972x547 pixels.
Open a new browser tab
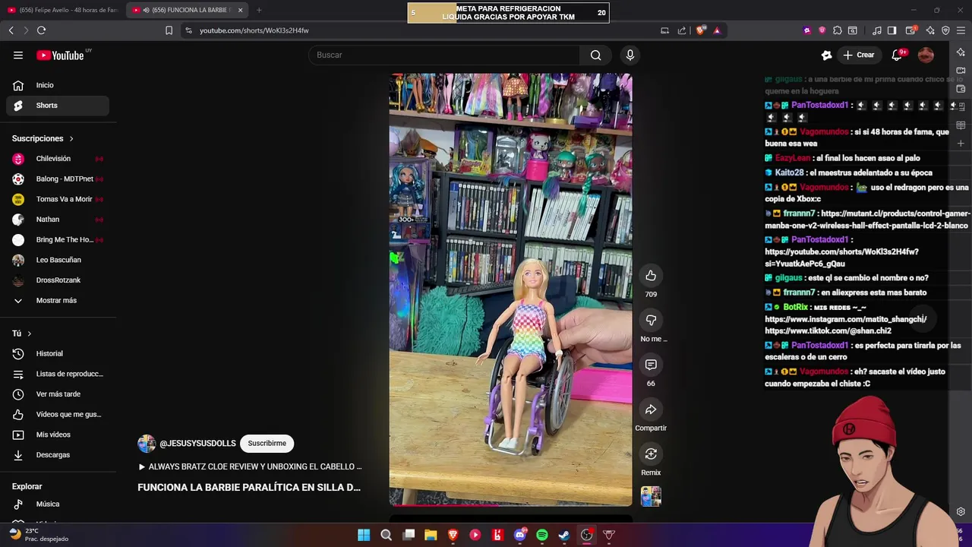tap(259, 10)
